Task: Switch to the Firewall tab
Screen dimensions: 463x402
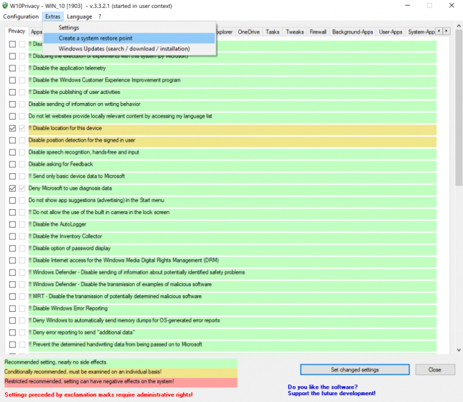Action: click(x=318, y=32)
